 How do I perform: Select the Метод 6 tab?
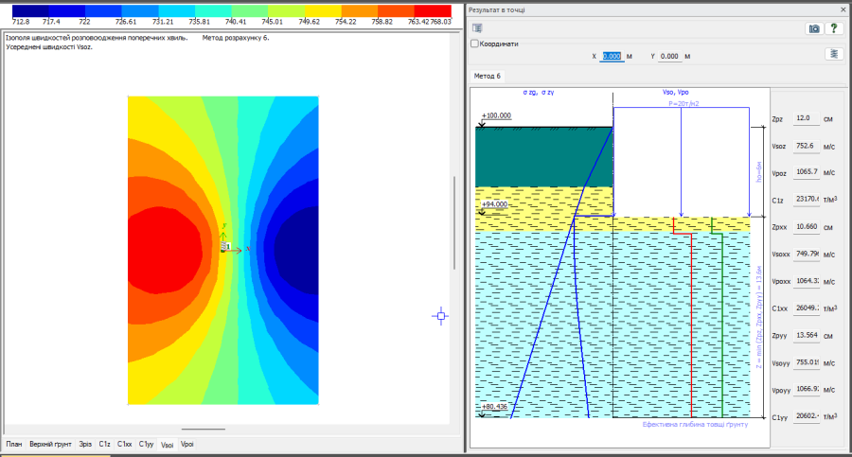pos(488,76)
